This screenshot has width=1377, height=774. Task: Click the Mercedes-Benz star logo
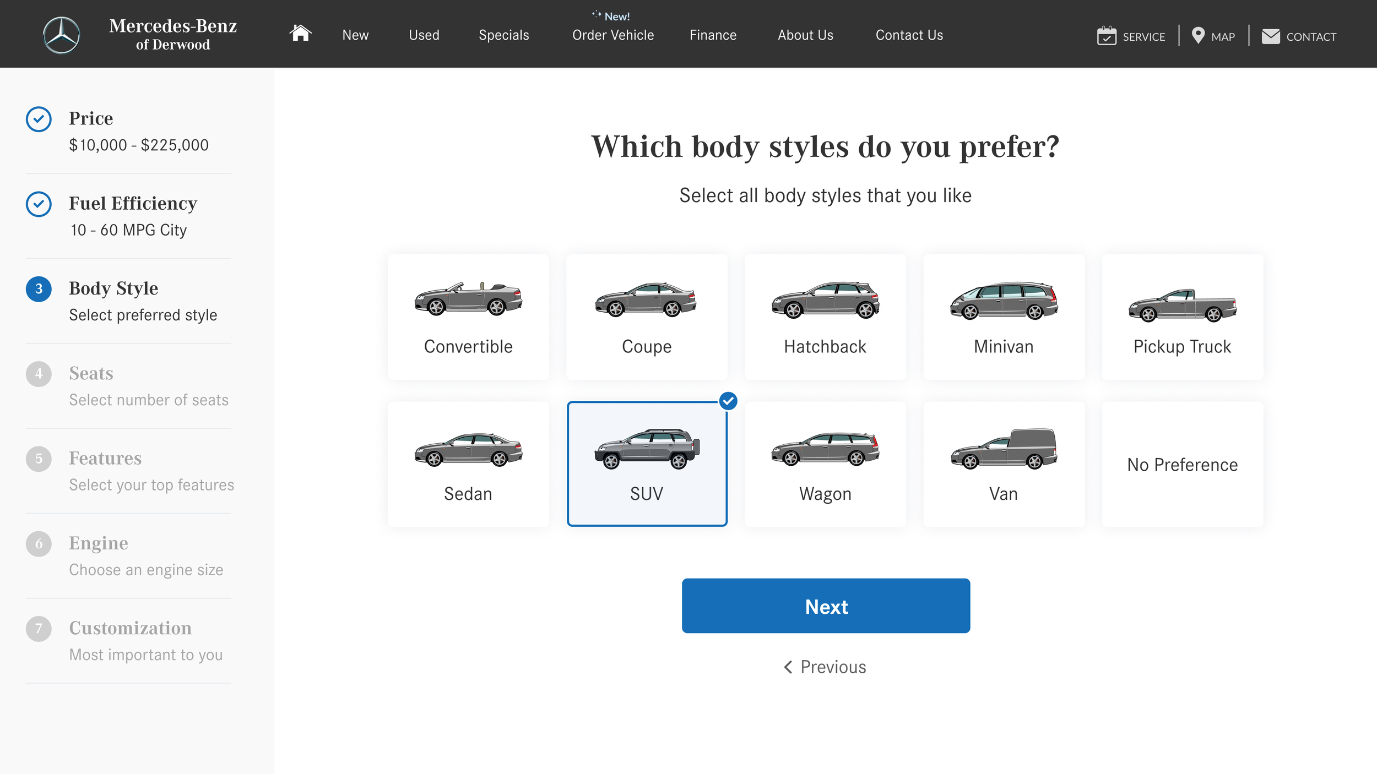click(61, 35)
